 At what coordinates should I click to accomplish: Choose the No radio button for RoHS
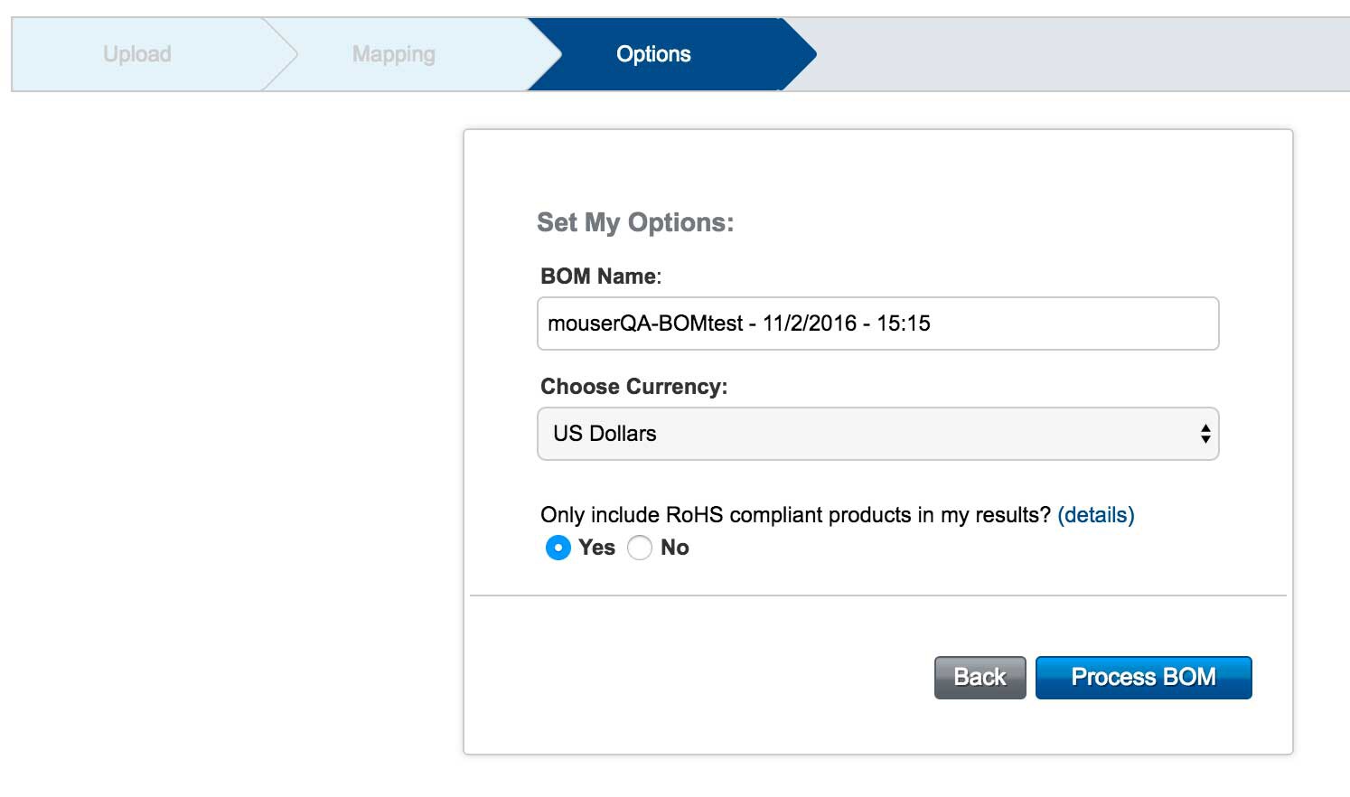640,548
